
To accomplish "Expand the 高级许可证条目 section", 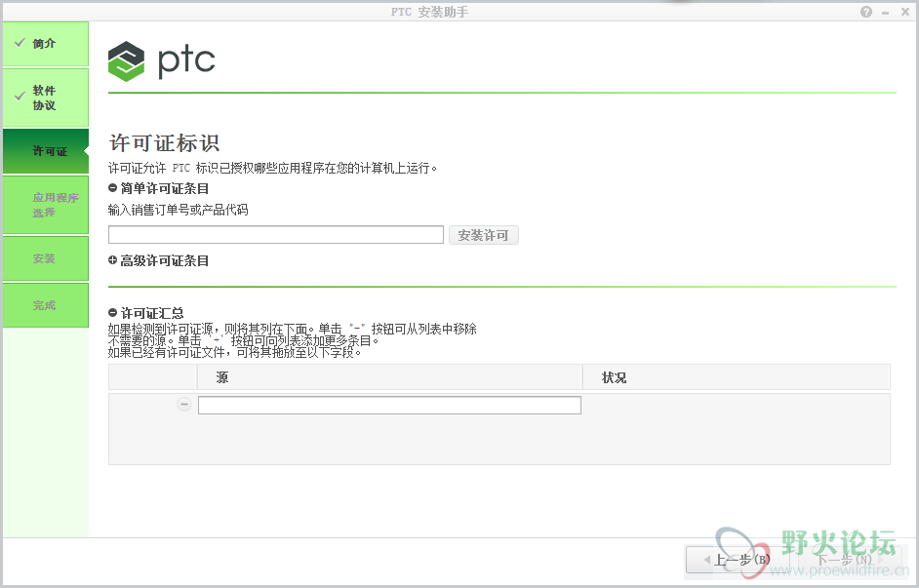I will click(112, 260).
